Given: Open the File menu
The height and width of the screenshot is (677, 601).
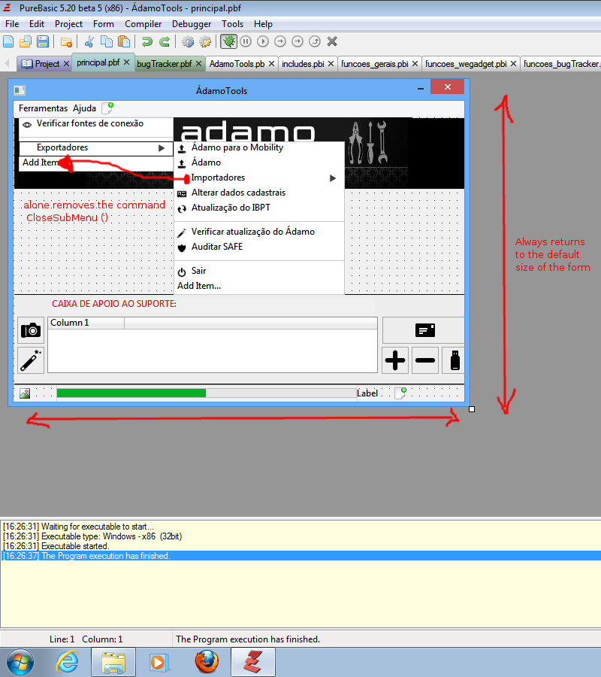Looking at the screenshot, I should pos(12,24).
